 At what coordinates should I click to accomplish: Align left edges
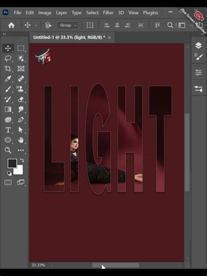coord(107,25)
